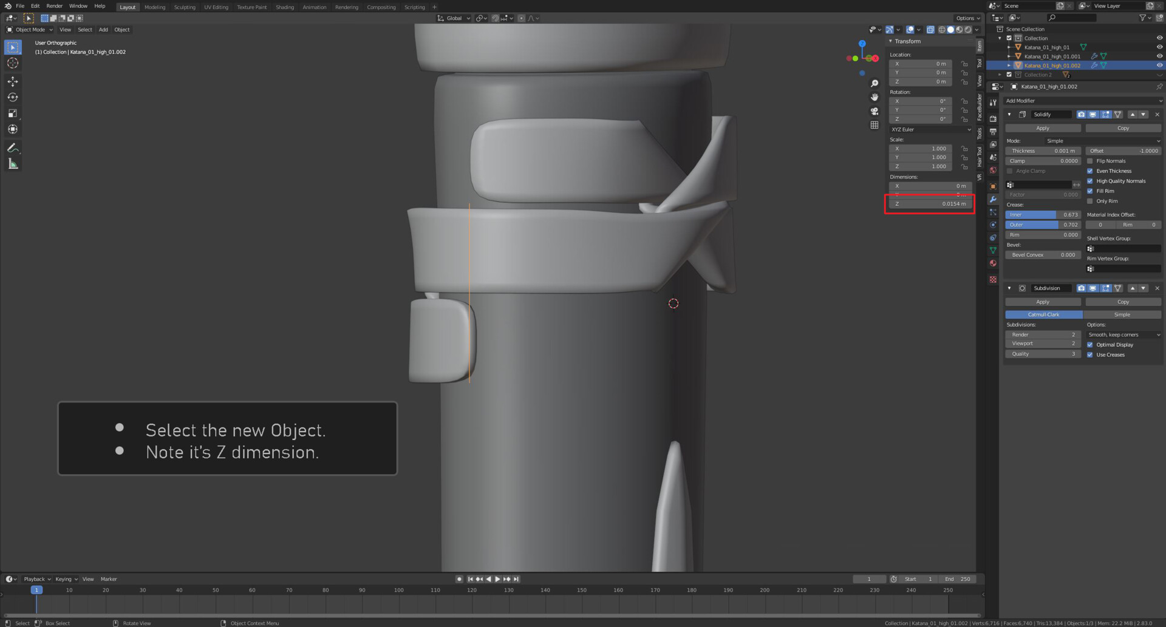Apply the Solidify modifier
1166x627 pixels.
[1042, 128]
